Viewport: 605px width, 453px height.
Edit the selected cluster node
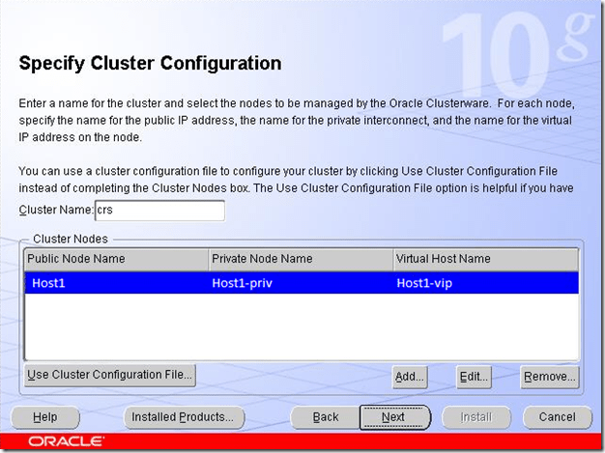tap(474, 377)
